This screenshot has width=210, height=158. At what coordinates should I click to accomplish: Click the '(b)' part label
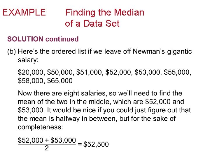coord(11,52)
